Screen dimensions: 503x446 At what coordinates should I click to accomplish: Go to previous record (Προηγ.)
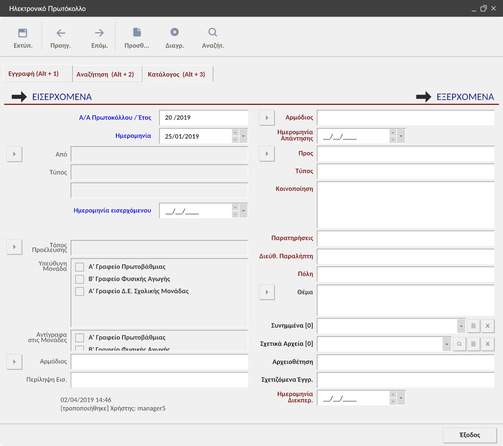click(x=61, y=33)
